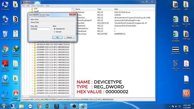Close the Edit DWORD dialog

pos(72,14)
